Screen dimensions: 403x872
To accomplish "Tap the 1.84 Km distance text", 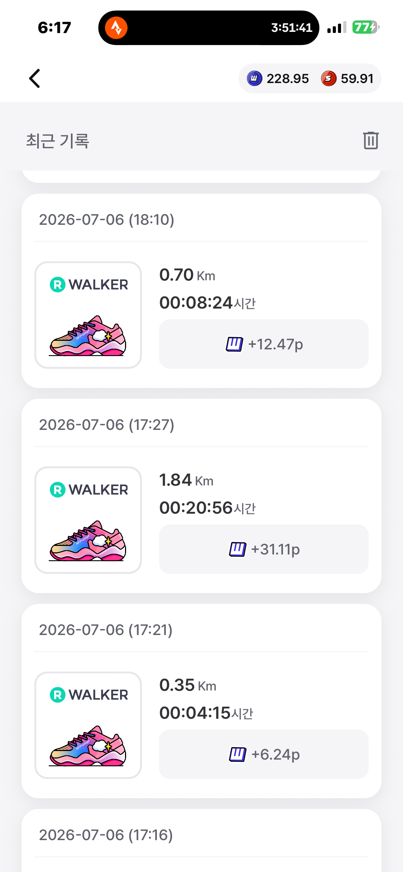I will point(186,480).
